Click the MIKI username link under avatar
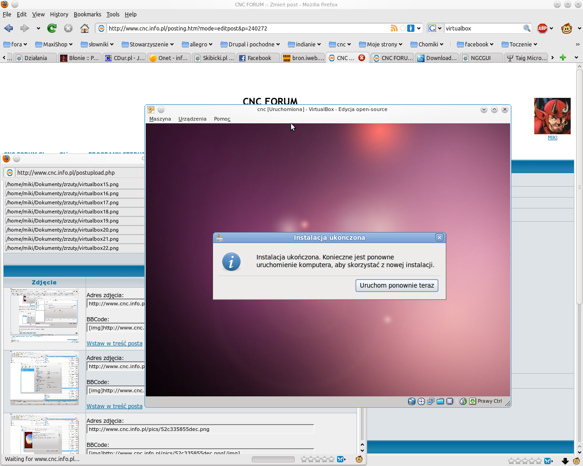 click(x=552, y=137)
